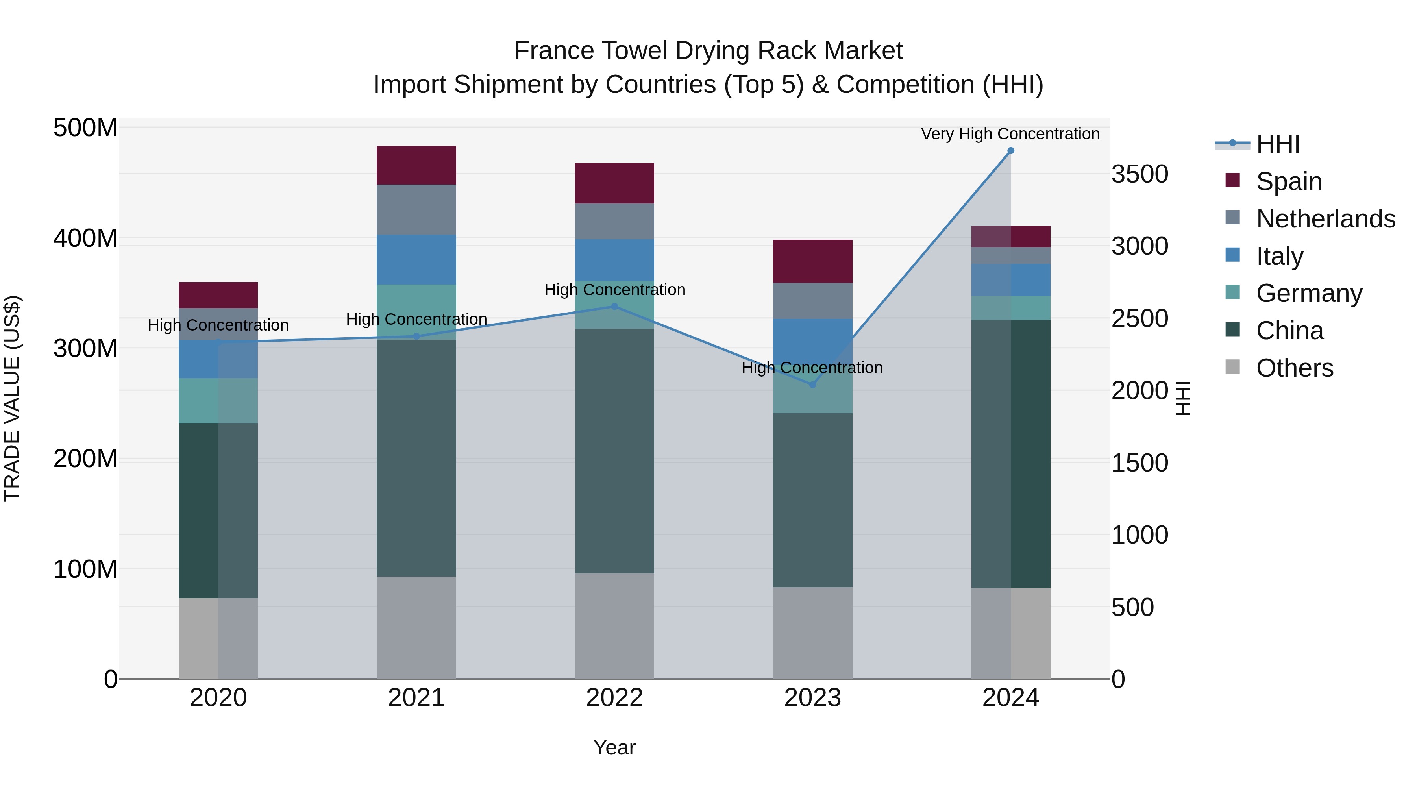
Task: Click the 2024 HHI data point
Action: click(1011, 151)
